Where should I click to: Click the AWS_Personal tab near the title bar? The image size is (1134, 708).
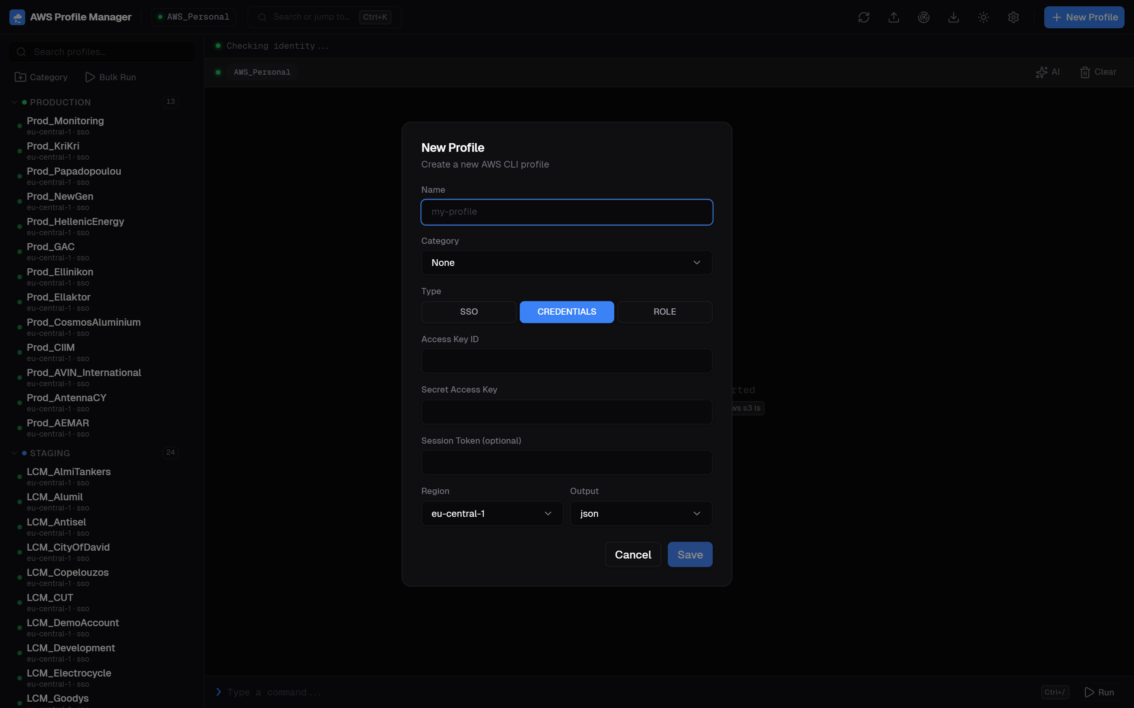[193, 17]
